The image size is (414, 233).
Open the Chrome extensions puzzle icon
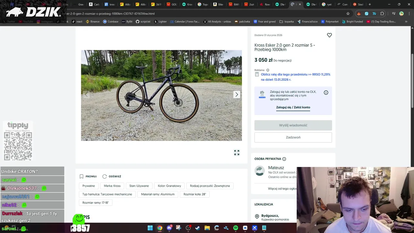tap(382, 14)
